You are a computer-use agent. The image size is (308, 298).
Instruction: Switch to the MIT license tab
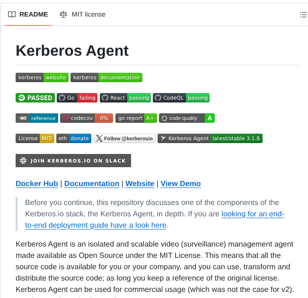(82, 15)
